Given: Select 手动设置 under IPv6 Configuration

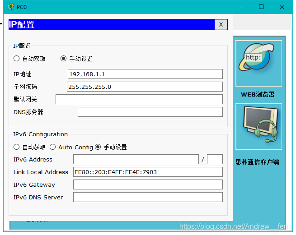Looking at the screenshot, I should pyautogui.click(x=98, y=147).
